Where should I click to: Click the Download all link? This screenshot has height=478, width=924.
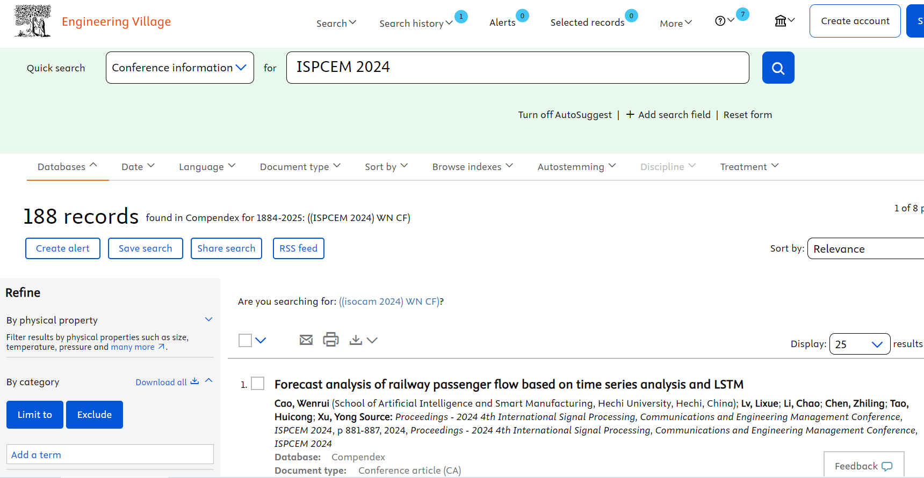[161, 382]
